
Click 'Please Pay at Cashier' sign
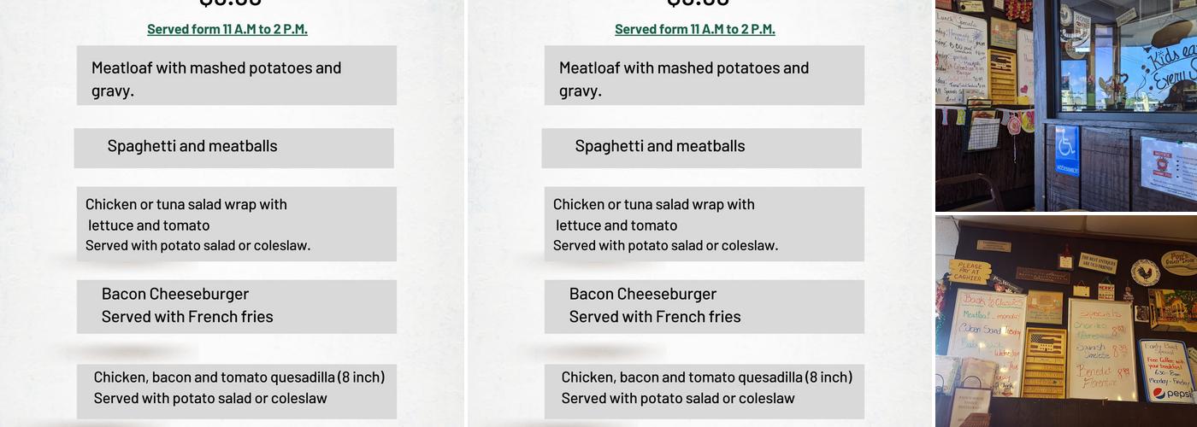tap(969, 271)
